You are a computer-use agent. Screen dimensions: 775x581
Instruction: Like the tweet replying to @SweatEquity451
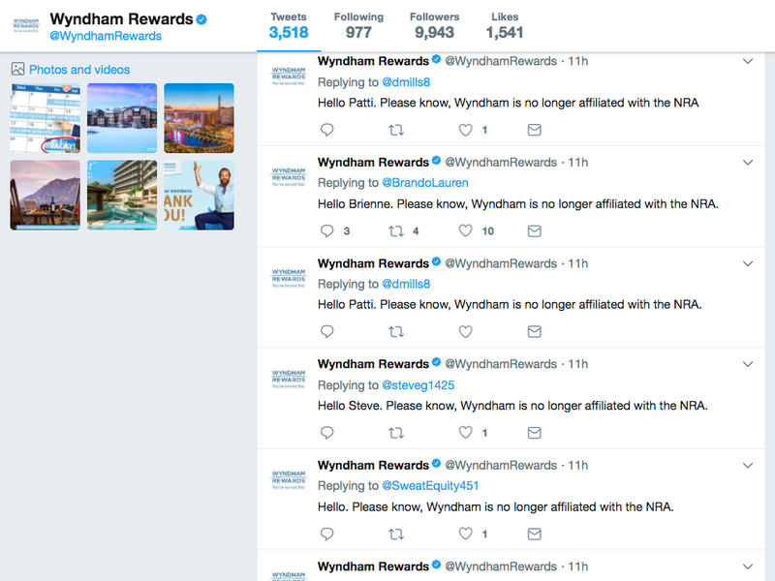[465, 534]
